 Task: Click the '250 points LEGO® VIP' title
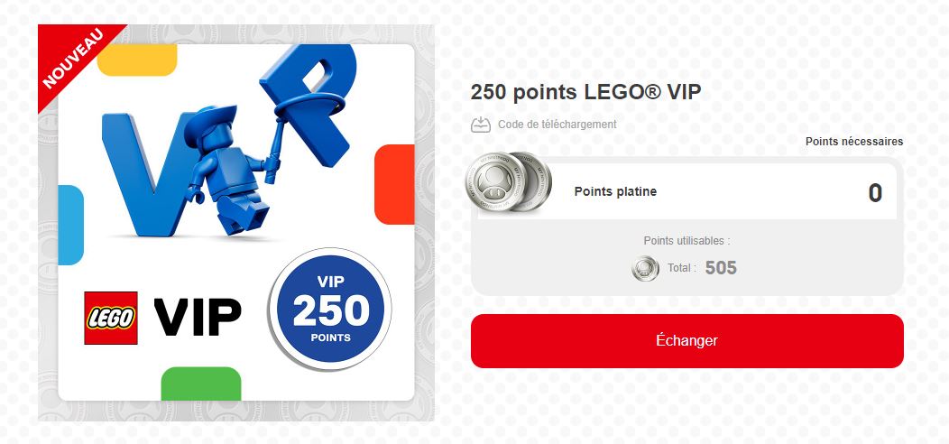click(585, 92)
